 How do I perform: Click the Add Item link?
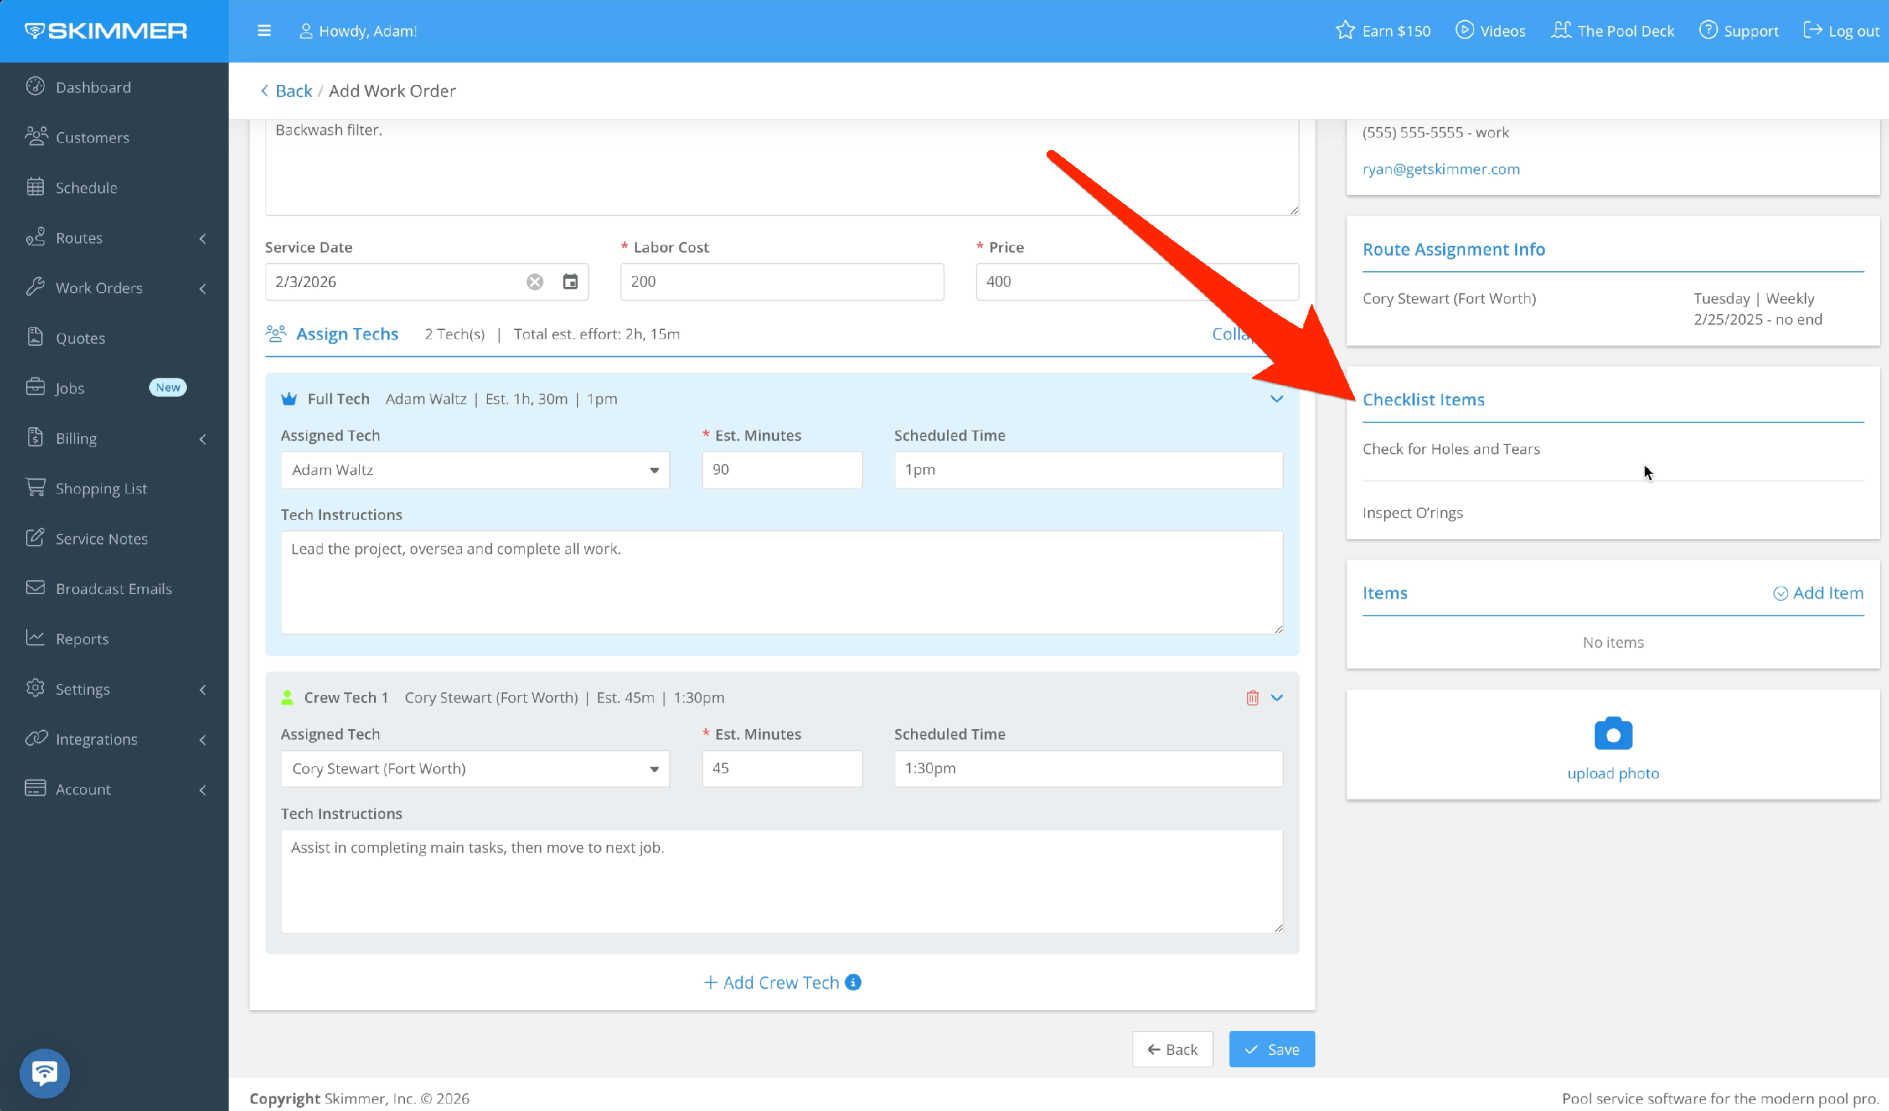point(1818,592)
